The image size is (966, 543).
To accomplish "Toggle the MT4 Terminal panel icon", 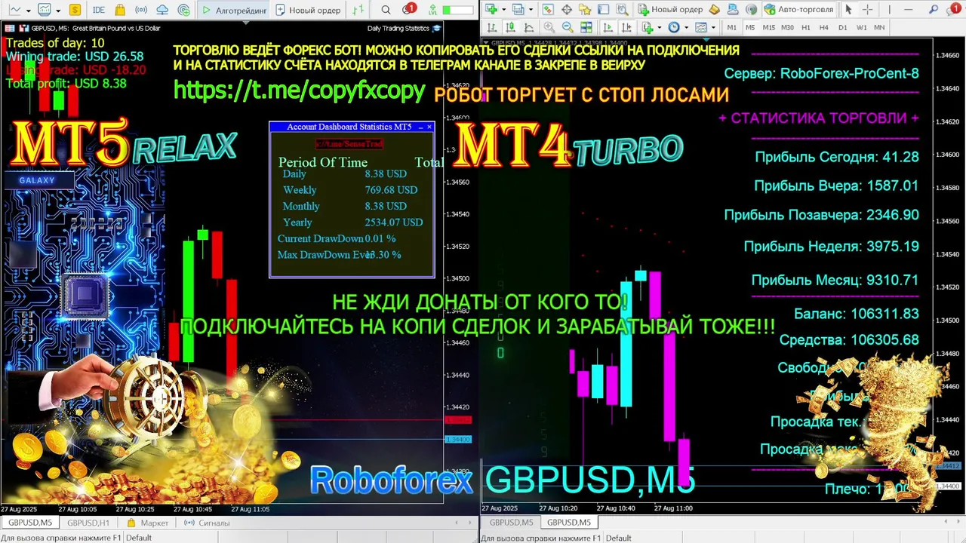I will pos(603,9).
